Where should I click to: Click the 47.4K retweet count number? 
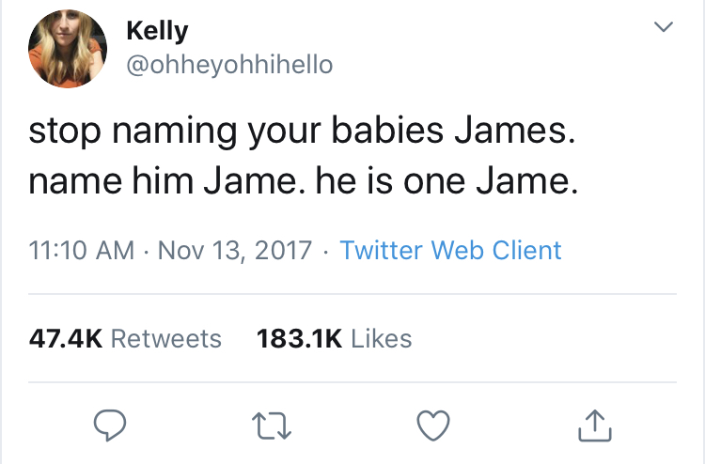click(65, 338)
